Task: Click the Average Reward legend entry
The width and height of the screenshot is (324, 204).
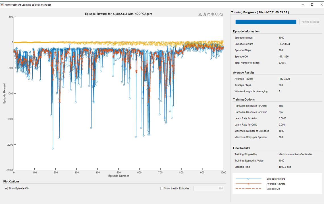Action: tap(276, 184)
